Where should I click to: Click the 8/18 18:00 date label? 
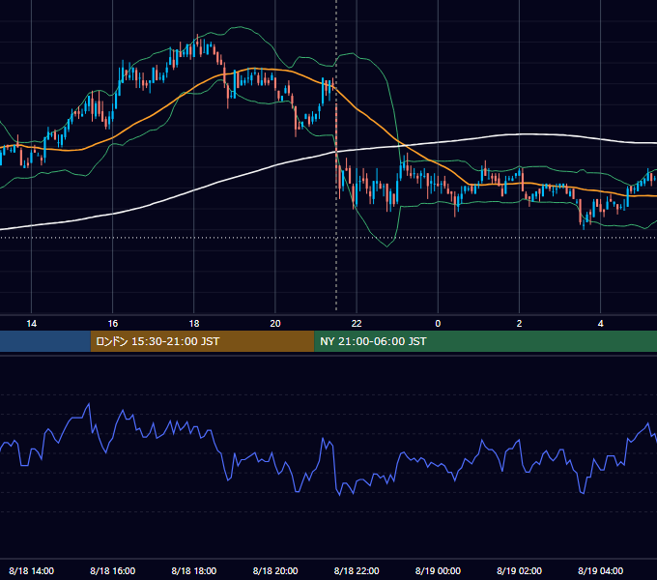pyautogui.click(x=194, y=571)
